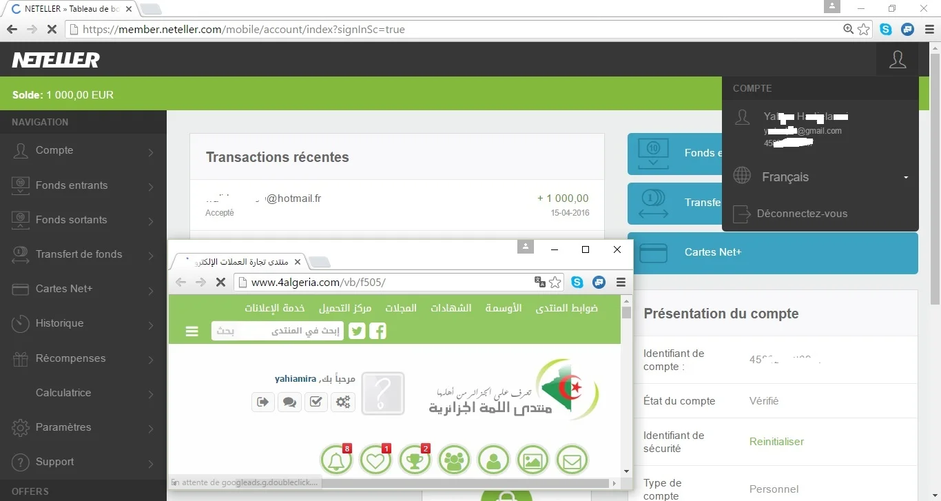Viewport: 941px width, 501px height.
Task: Expand Fonds entrants in sidebar
Action: (x=83, y=185)
